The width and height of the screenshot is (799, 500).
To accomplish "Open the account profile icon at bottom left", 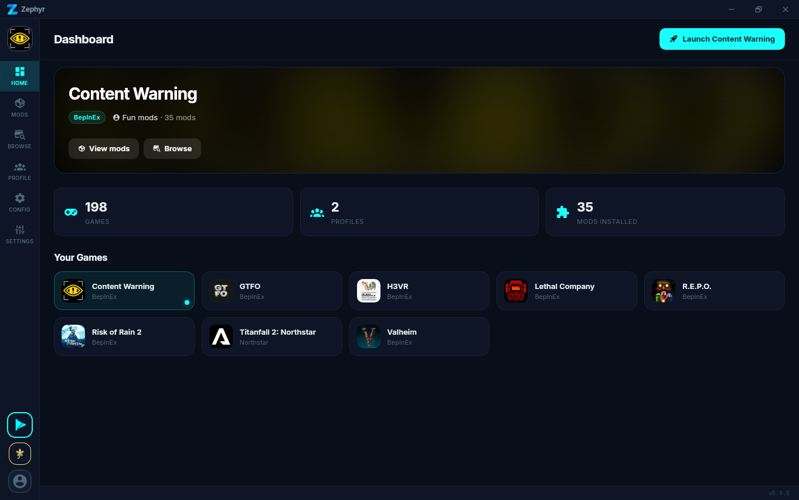I will 19,481.
